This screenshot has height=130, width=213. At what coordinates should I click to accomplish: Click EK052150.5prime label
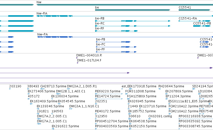pyautogui.click(x=143, y=126)
